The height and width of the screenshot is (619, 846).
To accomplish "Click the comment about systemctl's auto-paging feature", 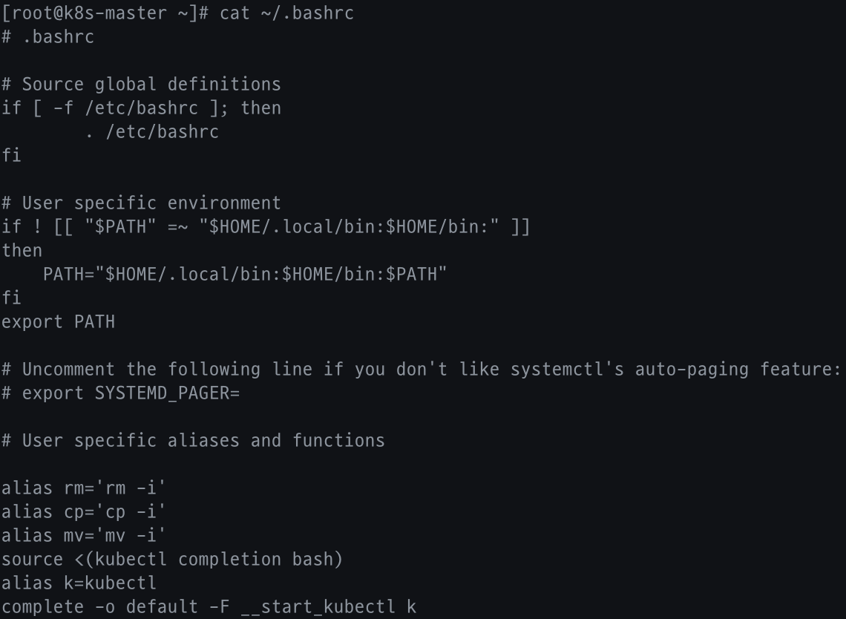I will [x=420, y=370].
